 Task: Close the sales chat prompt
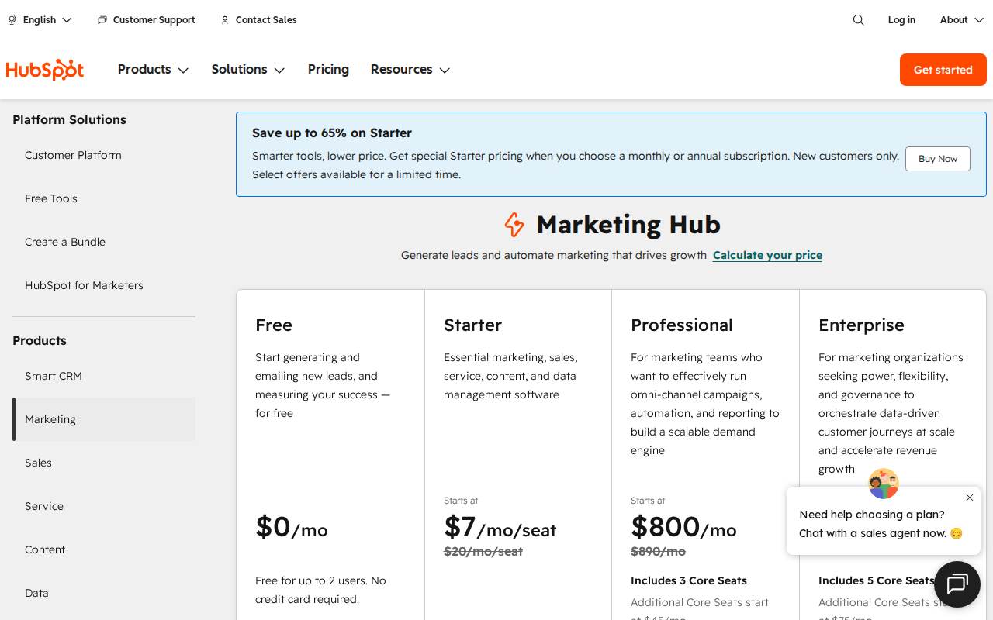(970, 498)
